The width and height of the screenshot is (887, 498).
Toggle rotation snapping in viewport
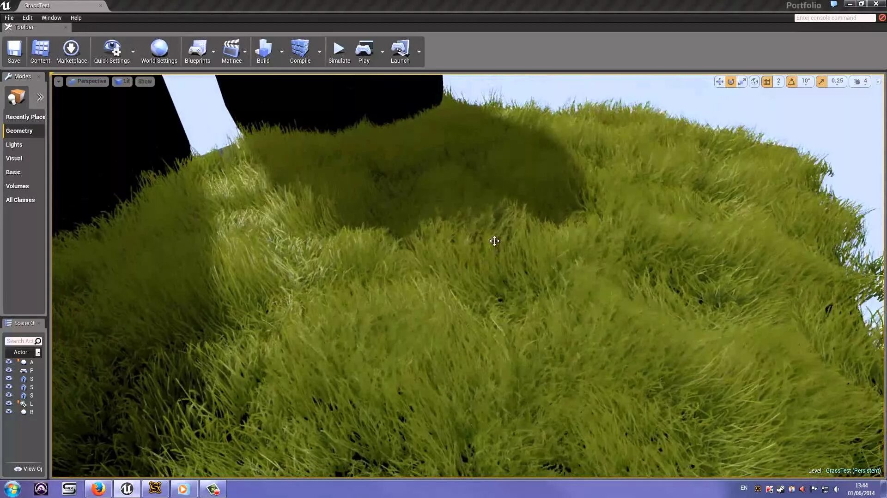click(x=792, y=82)
